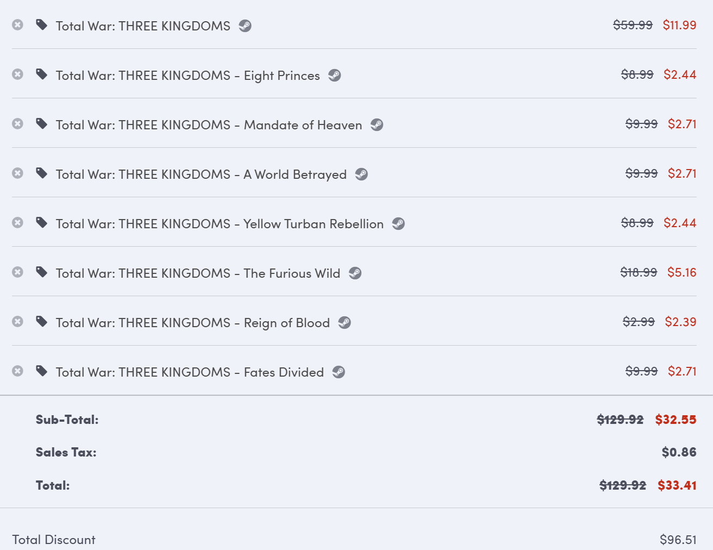Image resolution: width=713 pixels, height=550 pixels.
Task: Click the price tag icon for Fates Divided
Action: (x=42, y=371)
